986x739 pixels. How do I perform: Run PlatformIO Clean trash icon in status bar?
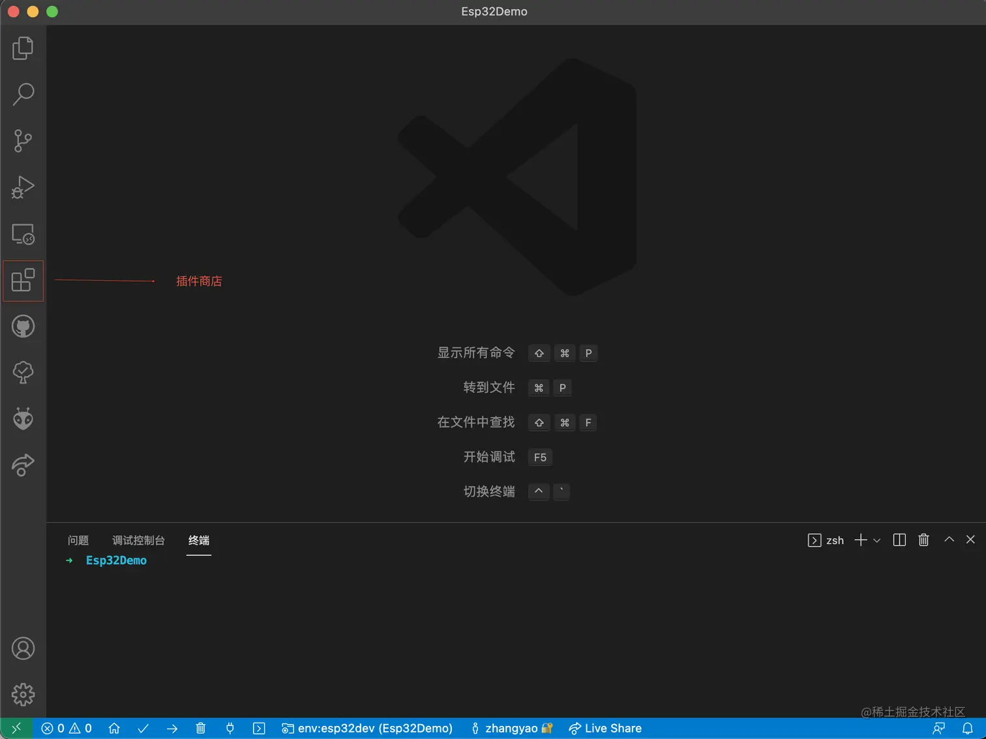[201, 729]
